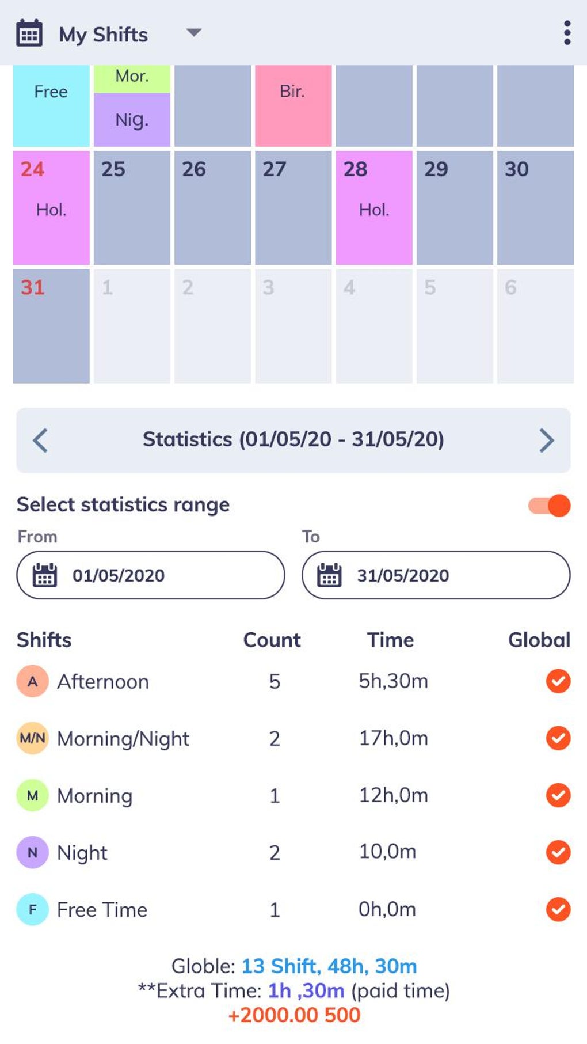Image resolution: width=587 pixels, height=1044 pixels.
Task: Go to previous statistics period
Action: pos(40,441)
